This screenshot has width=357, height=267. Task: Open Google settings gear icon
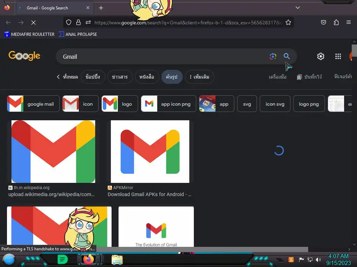(x=321, y=56)
